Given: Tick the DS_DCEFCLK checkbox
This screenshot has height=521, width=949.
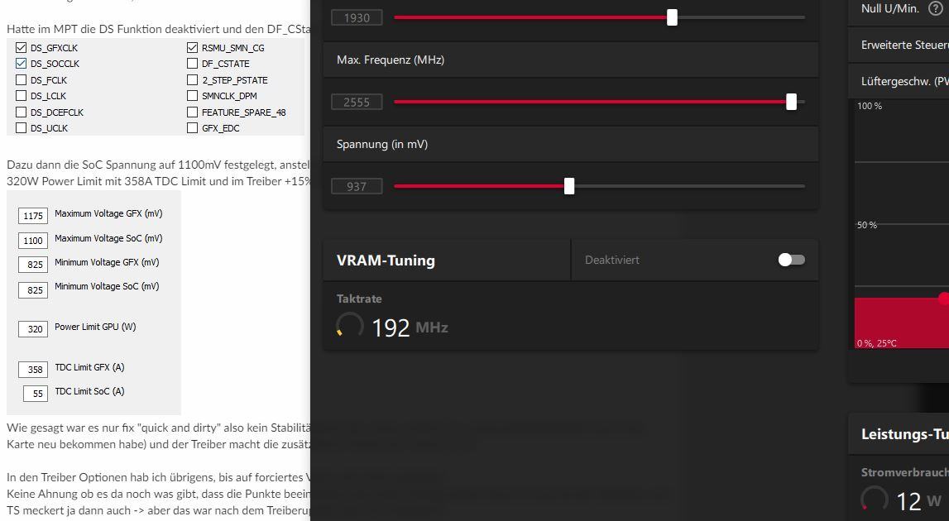Looking at the screenshot, I should click(x=22, y=112).
